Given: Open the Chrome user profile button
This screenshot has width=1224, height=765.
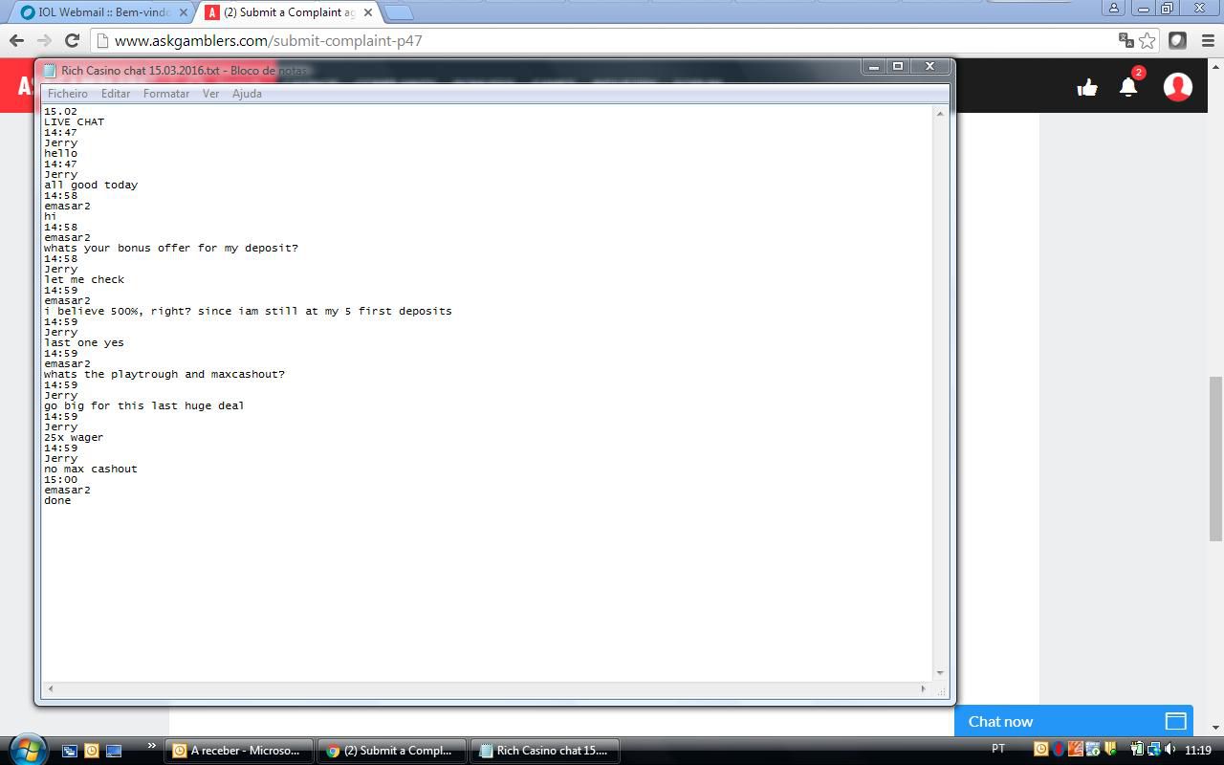Looking at the screenshot, I should 1113,8.
